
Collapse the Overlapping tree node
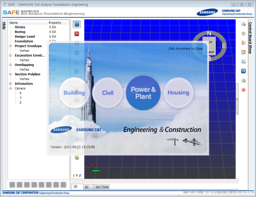tap(11, 65)
